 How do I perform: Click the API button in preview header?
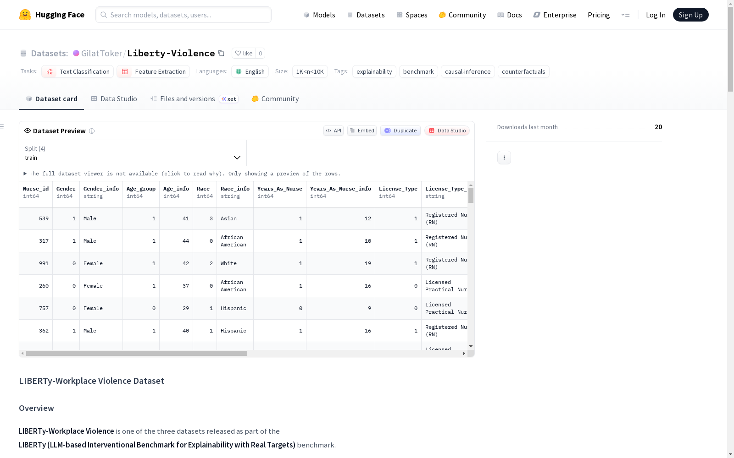click(334, 131)
